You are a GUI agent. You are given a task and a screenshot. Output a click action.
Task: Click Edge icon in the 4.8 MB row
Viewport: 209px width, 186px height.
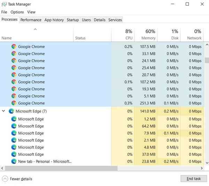click(x=14, y=147)
